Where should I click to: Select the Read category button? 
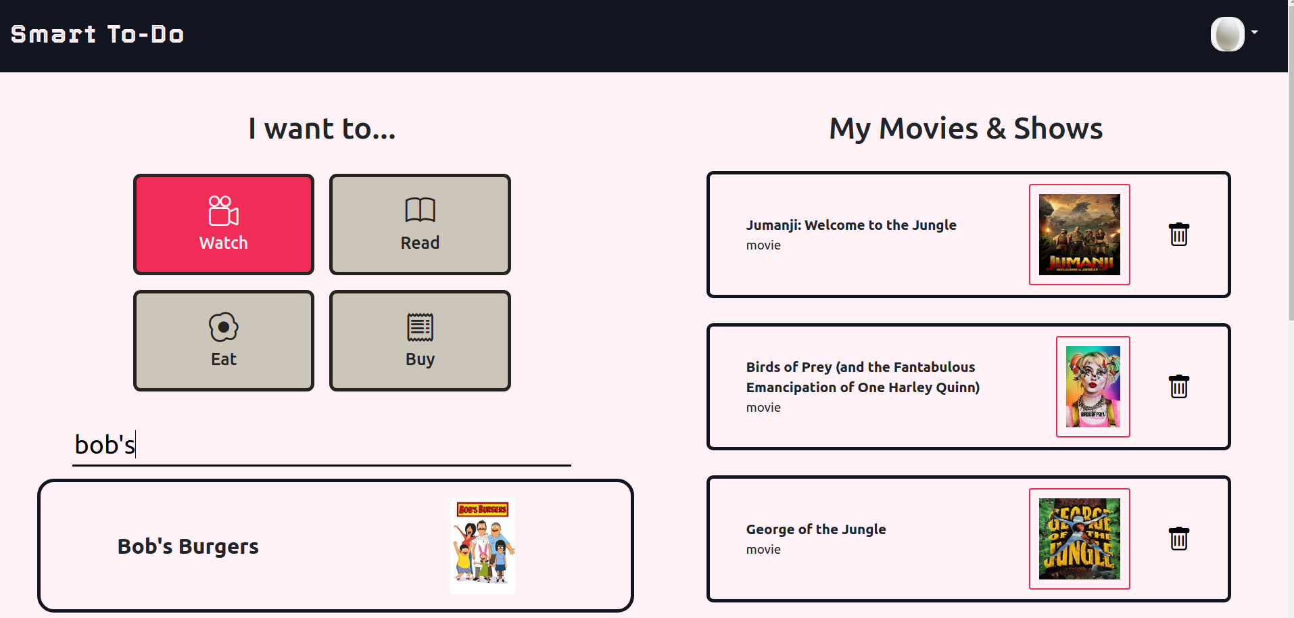coord(420,224)
